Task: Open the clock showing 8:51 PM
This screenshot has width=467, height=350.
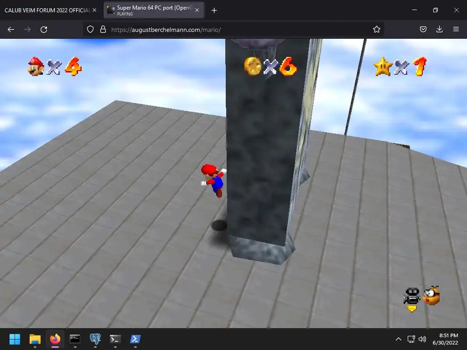Action: [x=445, y=339]
